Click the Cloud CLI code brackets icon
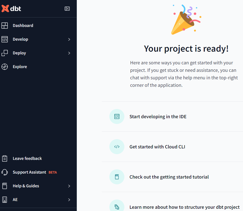The image size is (243, 211). (117, 147)
